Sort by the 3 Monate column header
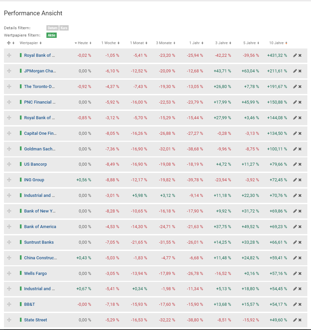Screen dimensions: 311x330 tap(165, 43)
